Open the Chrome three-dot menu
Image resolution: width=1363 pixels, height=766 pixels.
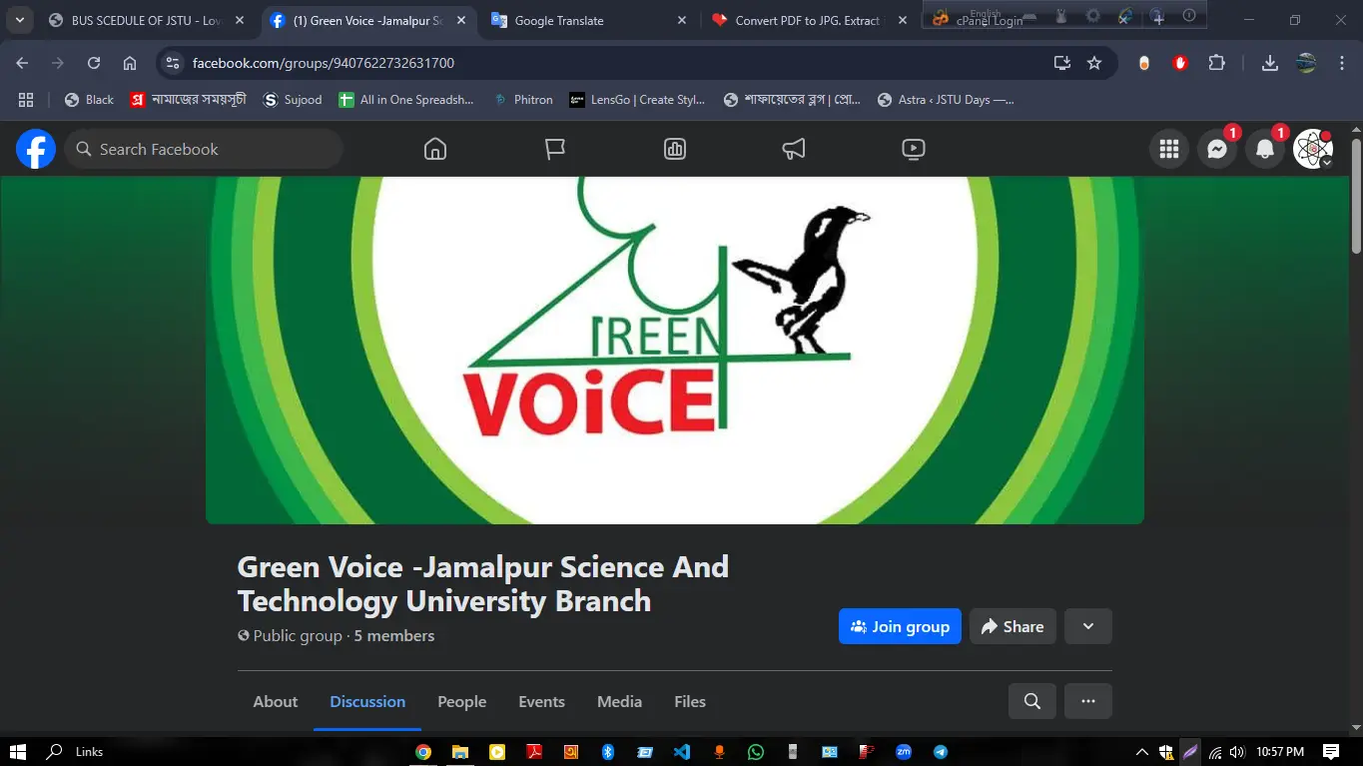coord(1341,63)
